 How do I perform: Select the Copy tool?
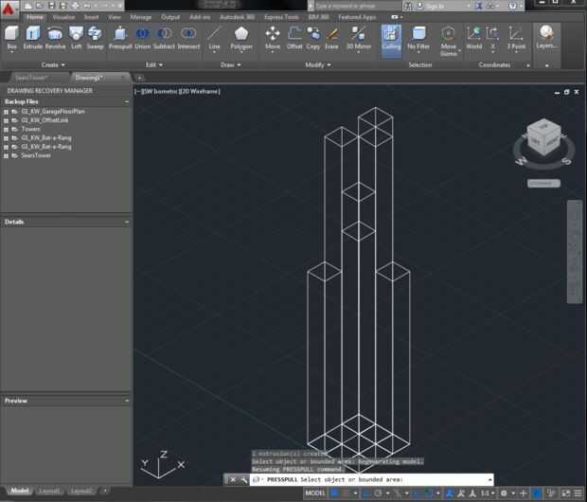click(313, 38)
